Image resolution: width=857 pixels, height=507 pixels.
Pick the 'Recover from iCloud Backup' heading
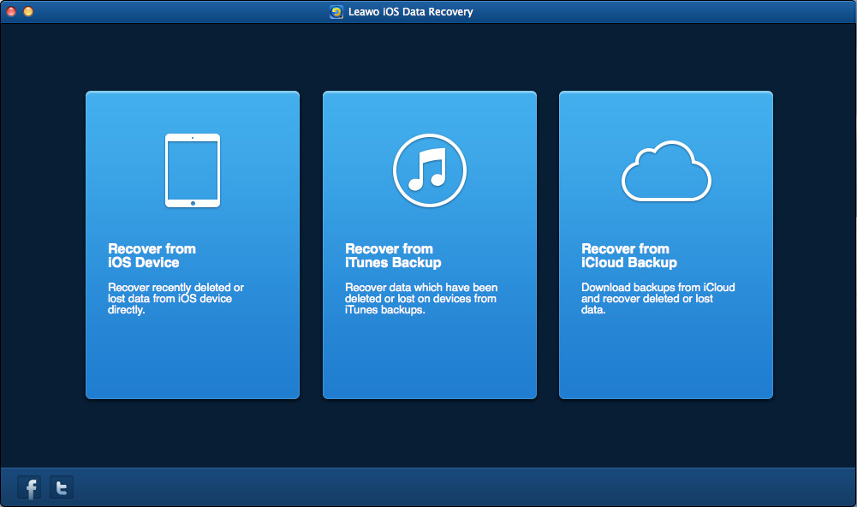pos(629,255)
